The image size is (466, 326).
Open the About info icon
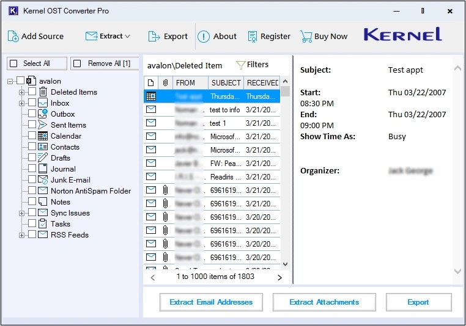204,37
